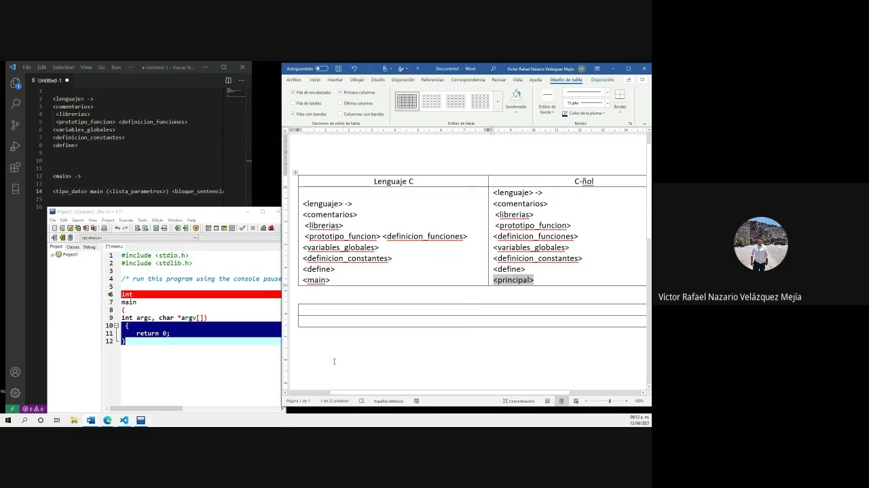Toggle Última columna checkbox

click(x=340, y=103)
